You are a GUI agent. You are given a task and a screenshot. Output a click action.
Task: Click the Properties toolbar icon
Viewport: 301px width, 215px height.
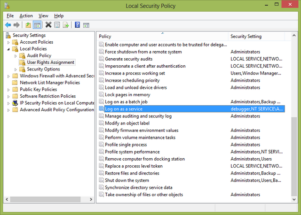coord(57,25)
